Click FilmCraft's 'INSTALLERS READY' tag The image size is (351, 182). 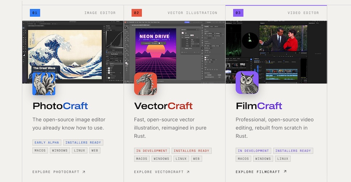293,151
